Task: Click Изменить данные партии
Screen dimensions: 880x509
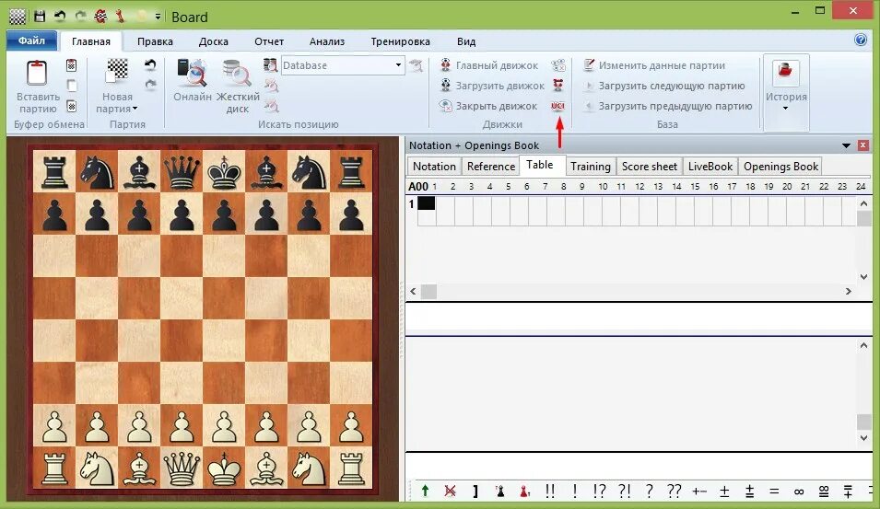Action: (x=654, y=65)
